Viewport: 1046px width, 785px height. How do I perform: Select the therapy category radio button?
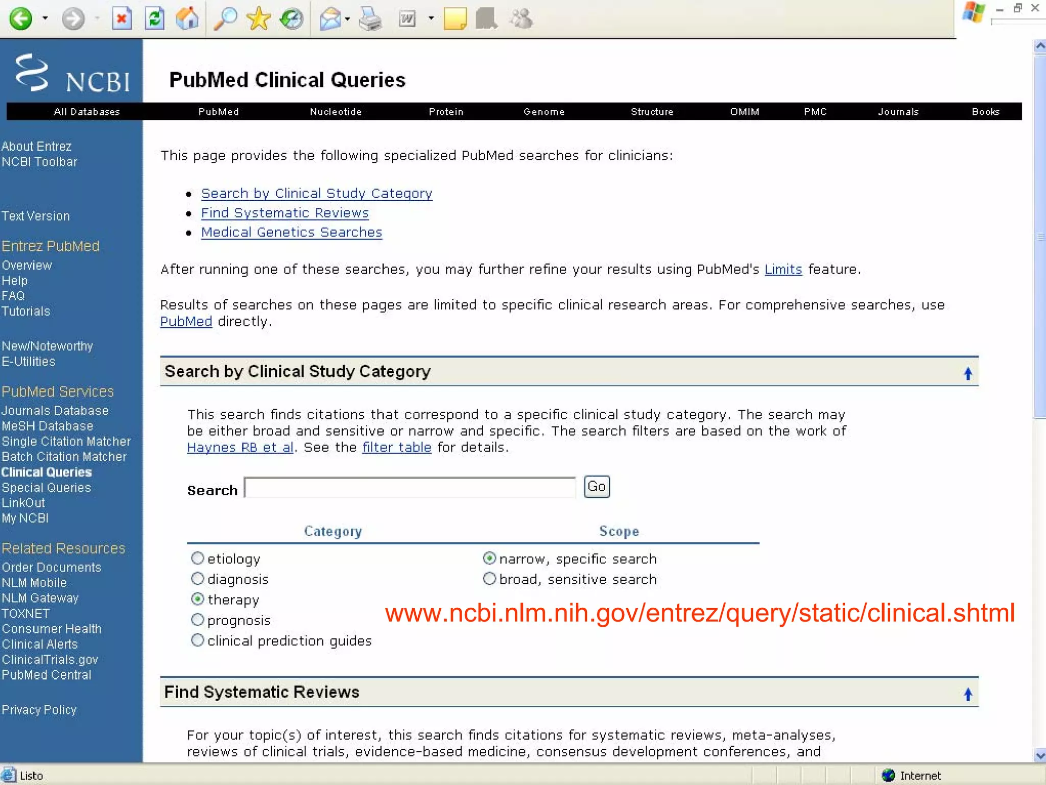[198, 599]
